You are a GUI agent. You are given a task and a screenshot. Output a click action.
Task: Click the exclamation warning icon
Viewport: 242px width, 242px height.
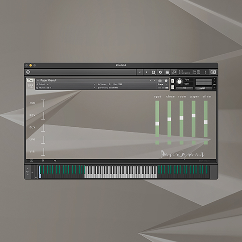(205, 72)
